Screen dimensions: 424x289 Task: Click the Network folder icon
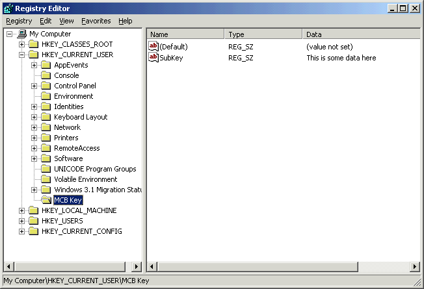tap(46, 127)
